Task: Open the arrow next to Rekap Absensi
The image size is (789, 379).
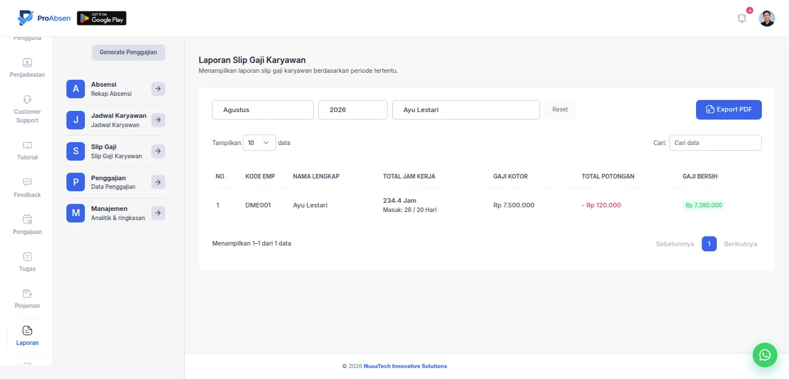Action: point(158,89)
